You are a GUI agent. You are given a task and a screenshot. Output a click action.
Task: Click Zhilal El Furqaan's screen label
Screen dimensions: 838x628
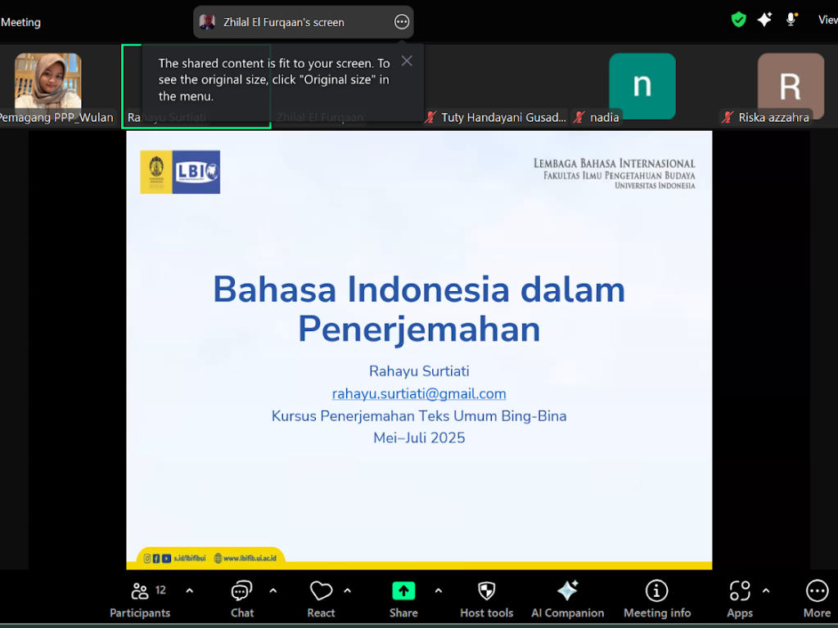[x=284, y=22]
